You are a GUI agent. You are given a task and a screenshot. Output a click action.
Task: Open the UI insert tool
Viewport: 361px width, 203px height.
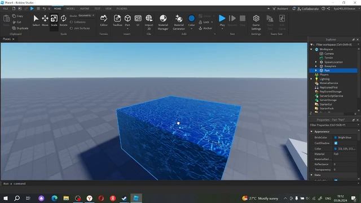(138, 20)
